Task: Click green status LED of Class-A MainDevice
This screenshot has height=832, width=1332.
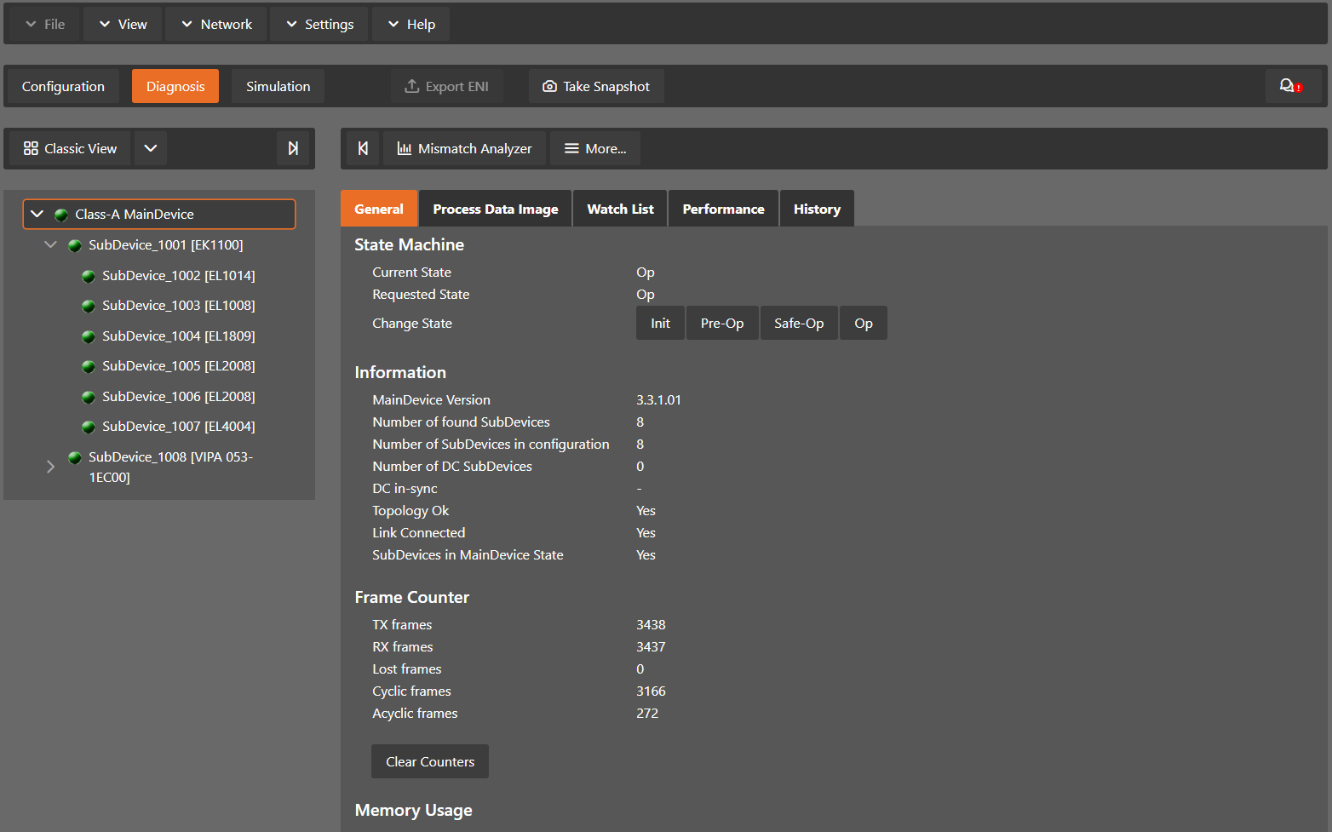Action: (x=61, y=215)
